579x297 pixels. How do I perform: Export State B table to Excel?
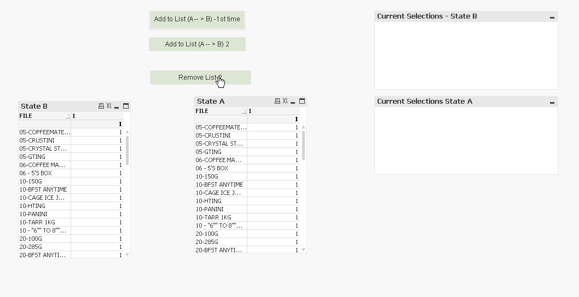pos(109,106)
